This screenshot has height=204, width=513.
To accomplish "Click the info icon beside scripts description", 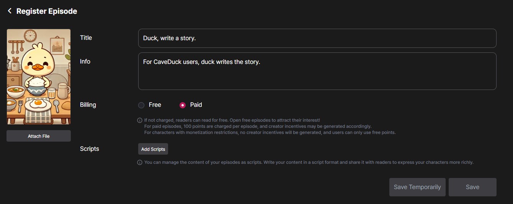I will tap(140, 162).
